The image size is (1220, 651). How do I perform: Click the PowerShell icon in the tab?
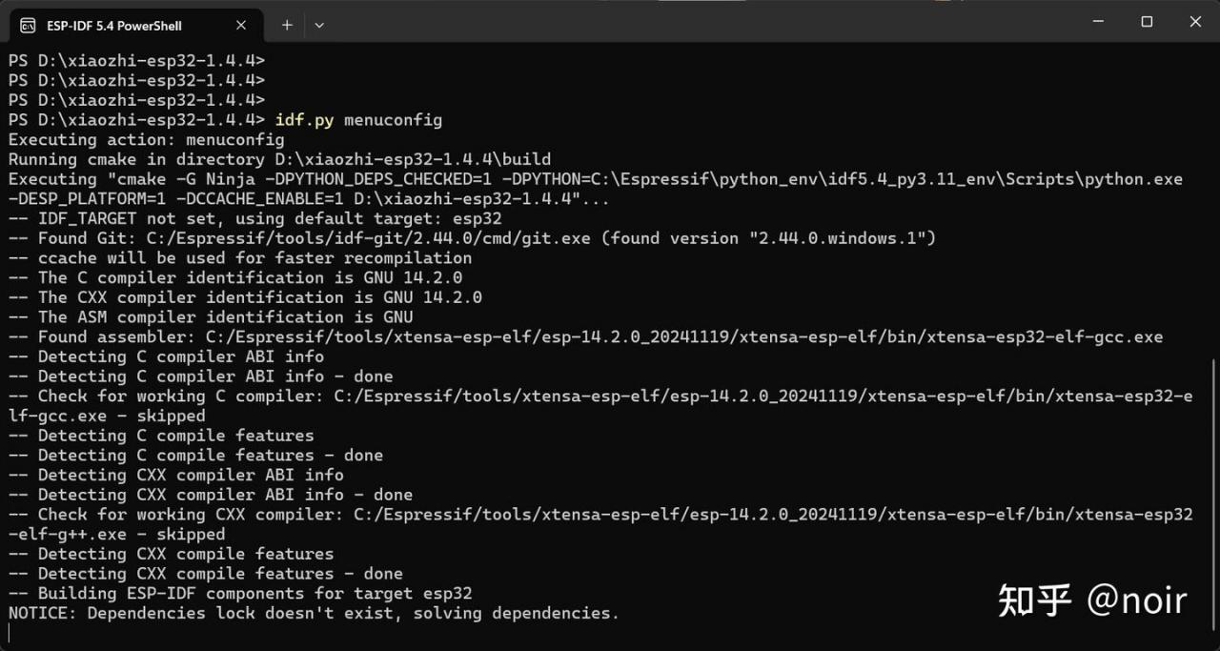[x=29, y=25]
